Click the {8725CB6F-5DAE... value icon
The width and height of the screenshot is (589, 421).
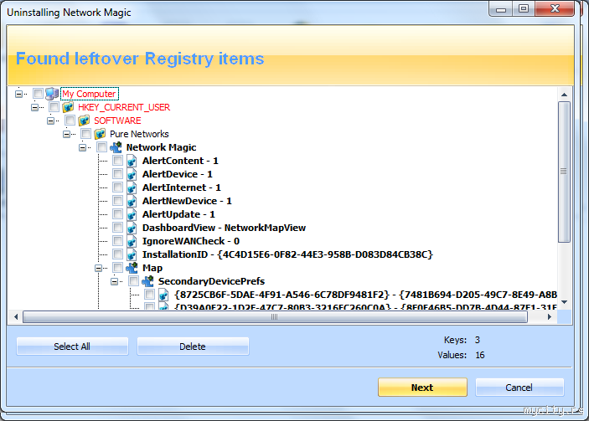[x=163, y=295]
